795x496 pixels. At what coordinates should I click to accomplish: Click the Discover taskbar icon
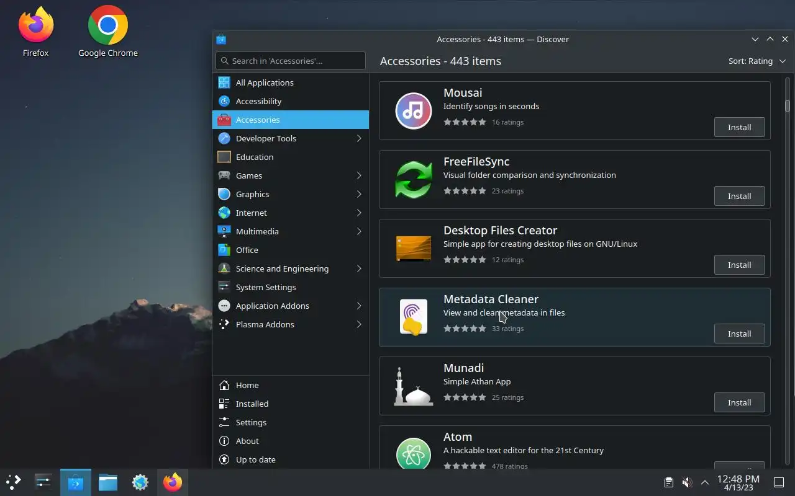click(76, 482)
